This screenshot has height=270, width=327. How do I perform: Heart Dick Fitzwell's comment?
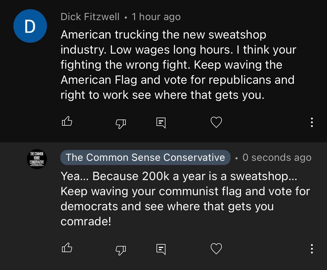tap(216, 122)
